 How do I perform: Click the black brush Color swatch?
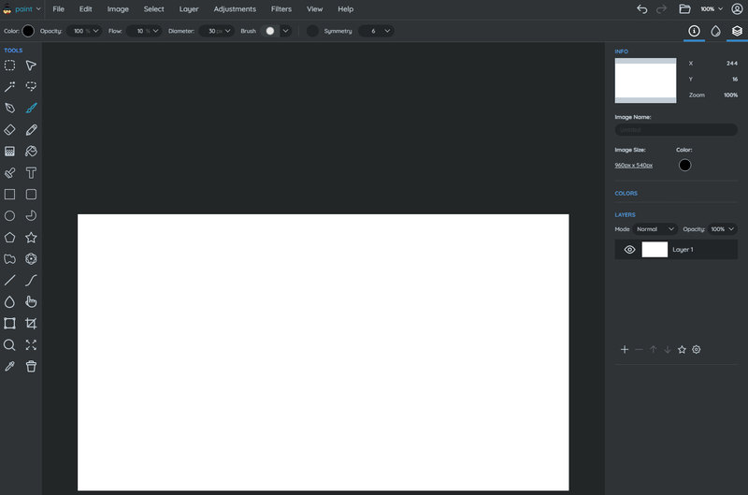[28, 31]
